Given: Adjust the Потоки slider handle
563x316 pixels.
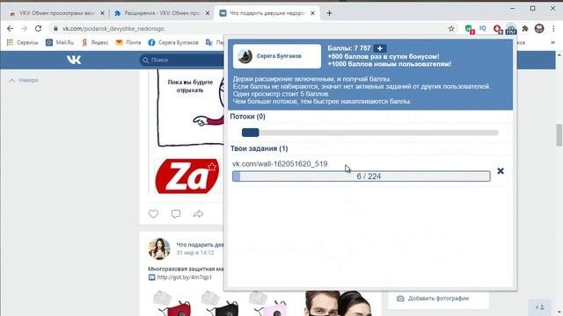Looking at the screenshot, I should (x=250, y=133).
